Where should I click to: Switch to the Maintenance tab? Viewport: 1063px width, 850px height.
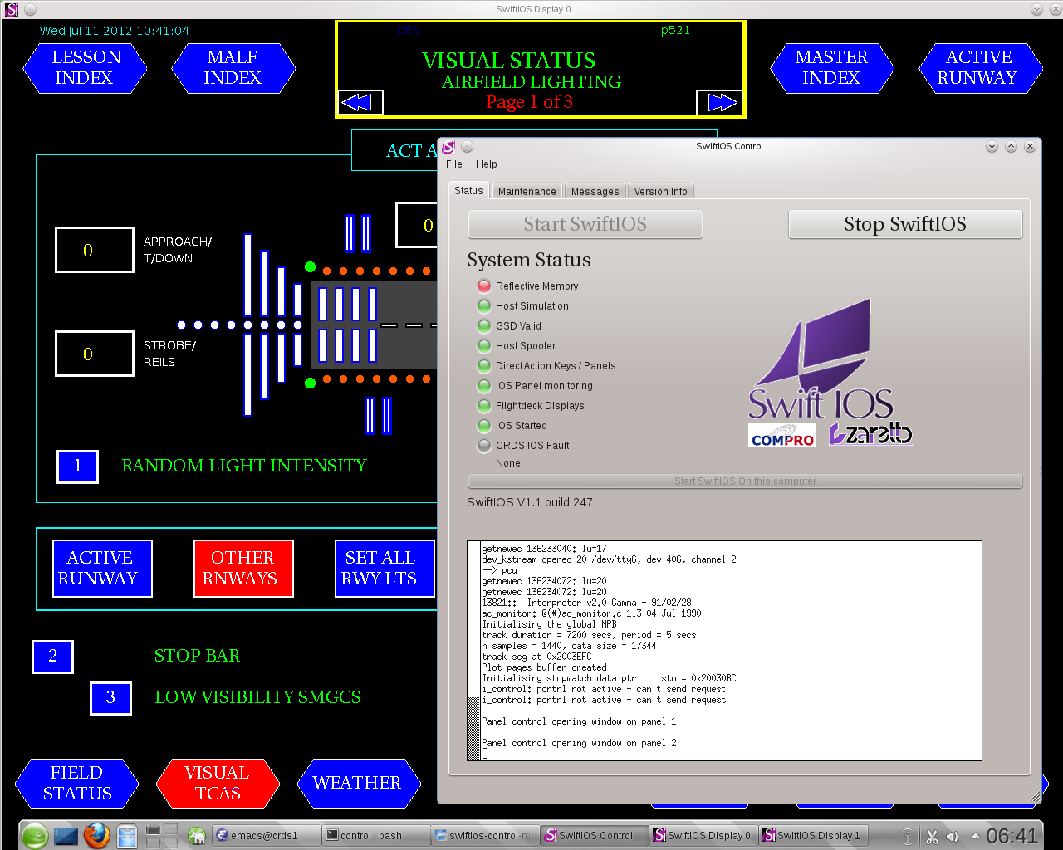coord(527,192)
